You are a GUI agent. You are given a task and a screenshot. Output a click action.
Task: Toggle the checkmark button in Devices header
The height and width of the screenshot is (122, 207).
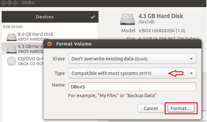tap(93, 17)
